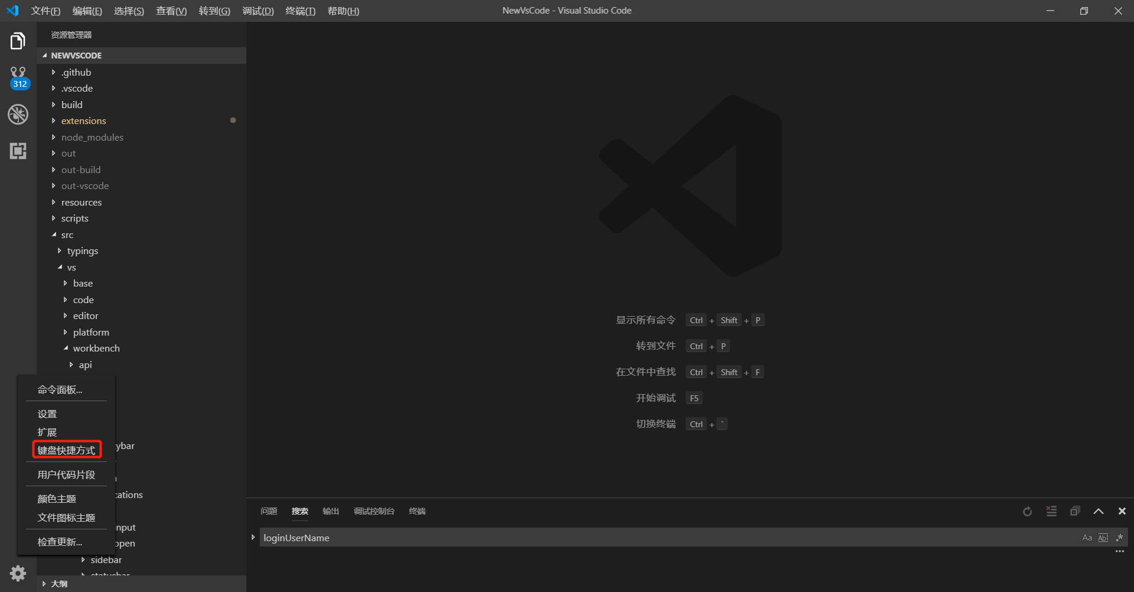Open the Explorer view in the activity bar

[x=18, y=40]
